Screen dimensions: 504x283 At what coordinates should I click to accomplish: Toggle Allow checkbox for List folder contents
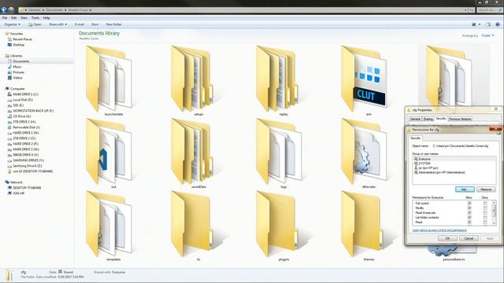(469, 217)
